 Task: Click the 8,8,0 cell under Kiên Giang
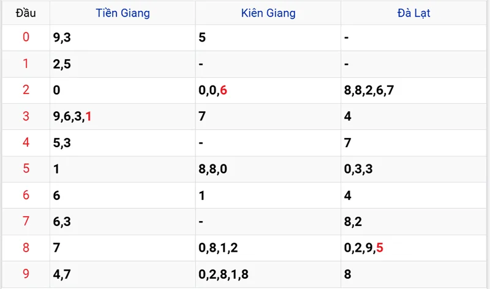point(268,169)
